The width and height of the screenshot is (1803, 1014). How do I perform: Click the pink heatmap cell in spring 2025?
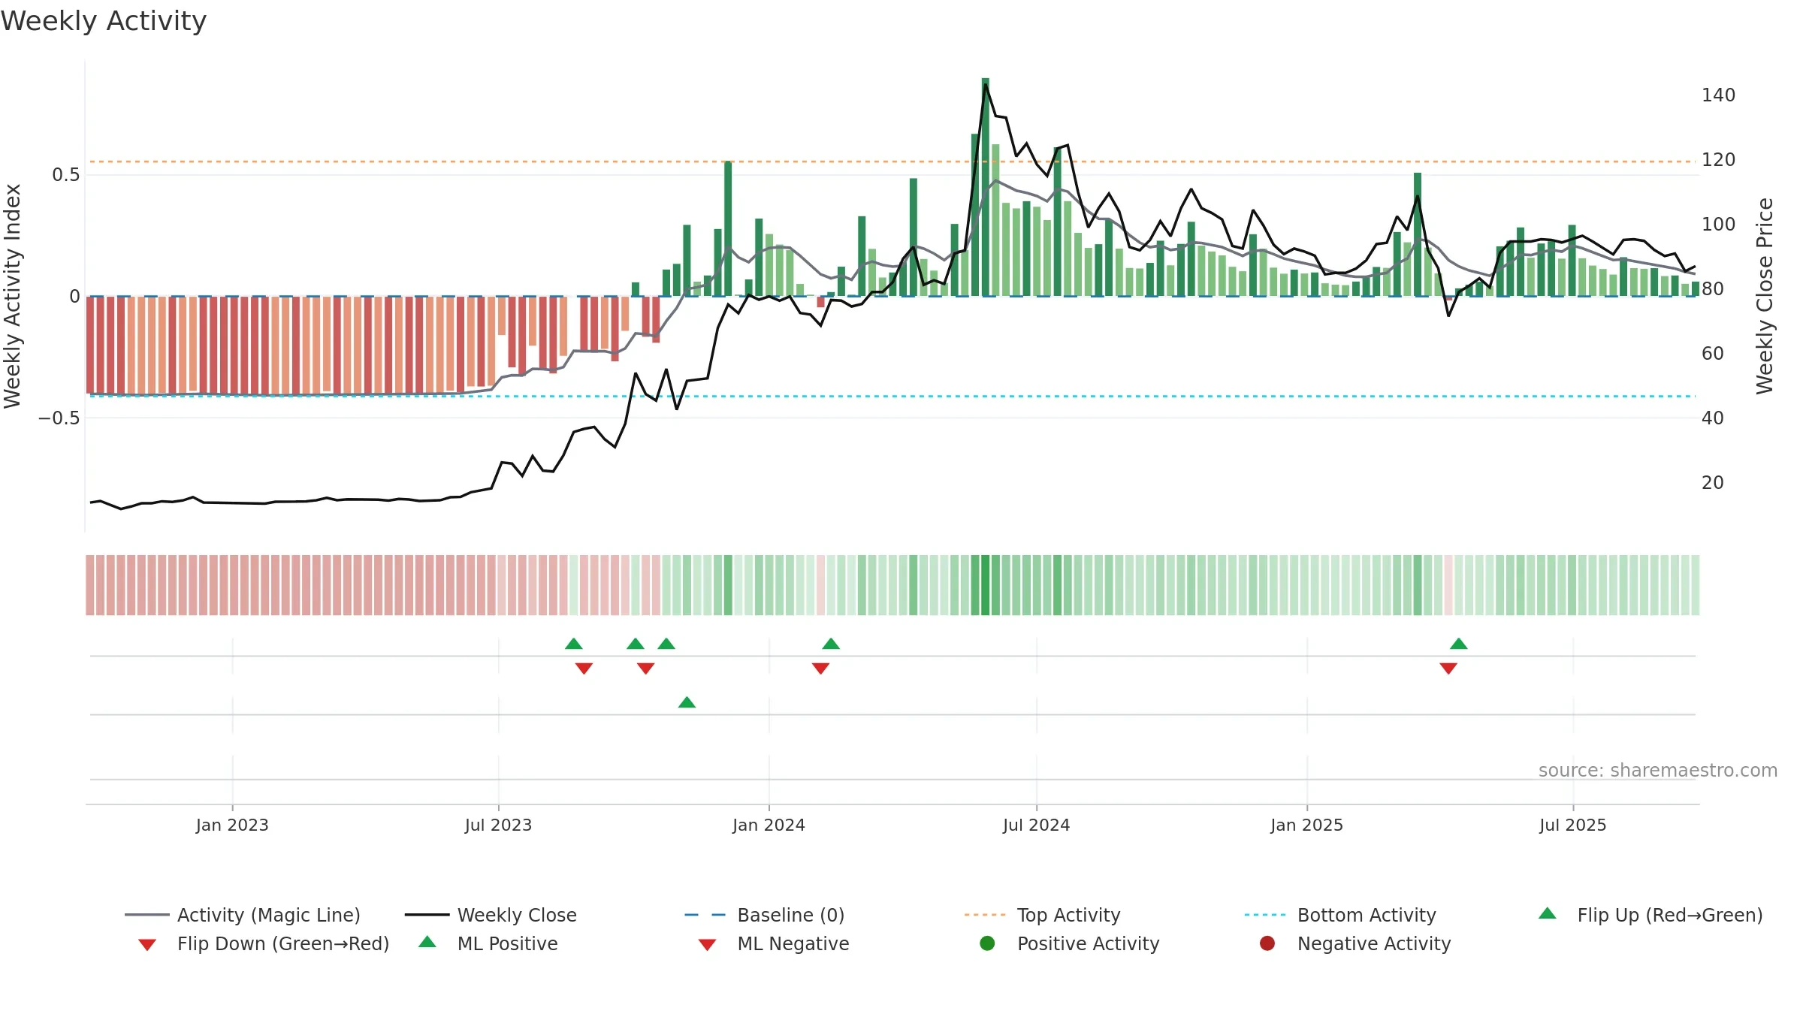(x=1448, y=585)
